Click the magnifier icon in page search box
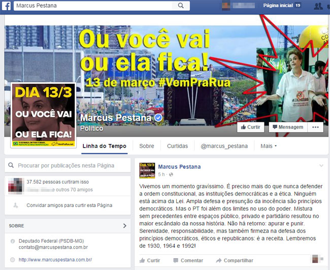Viewport: 330px width, 270px height. 11,165
